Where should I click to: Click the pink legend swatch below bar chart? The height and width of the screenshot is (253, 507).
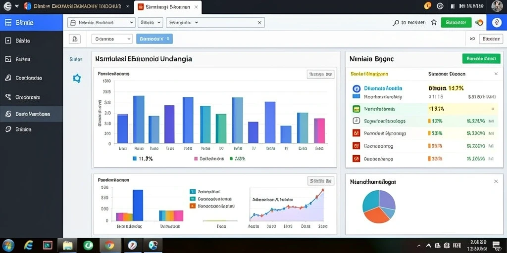pyautogui.click(x=196, y=159)
